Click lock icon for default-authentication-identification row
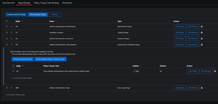Screen dimensions: 218x104 202,26
